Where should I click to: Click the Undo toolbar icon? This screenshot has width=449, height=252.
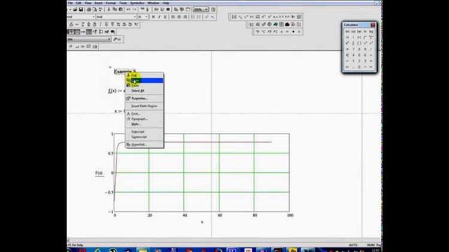(x=128, y=10)
